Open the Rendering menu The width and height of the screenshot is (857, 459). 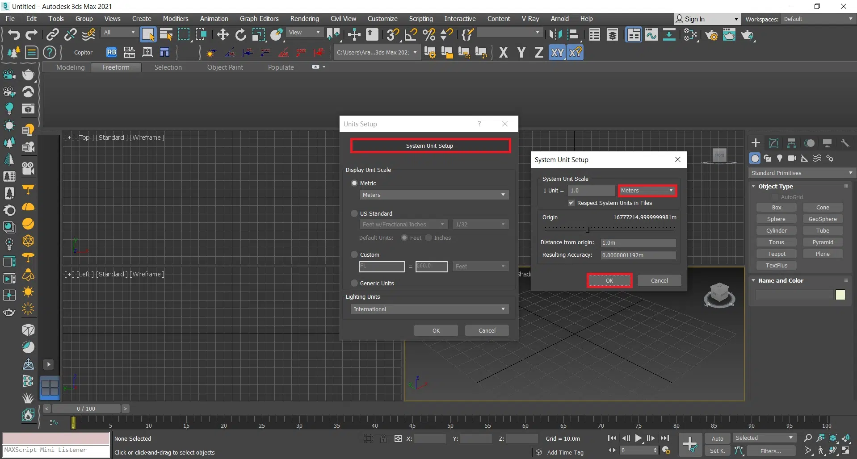click(304, 19)
